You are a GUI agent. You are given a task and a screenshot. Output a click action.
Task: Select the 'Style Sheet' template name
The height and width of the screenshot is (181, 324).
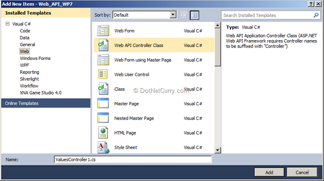coord(126,147)
